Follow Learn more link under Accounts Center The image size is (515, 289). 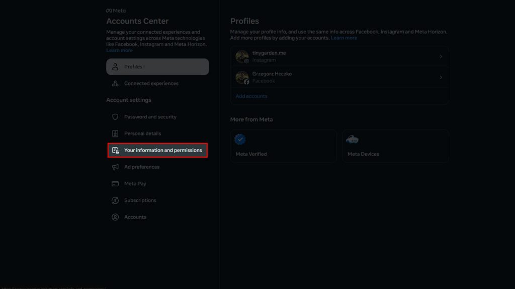119,51
